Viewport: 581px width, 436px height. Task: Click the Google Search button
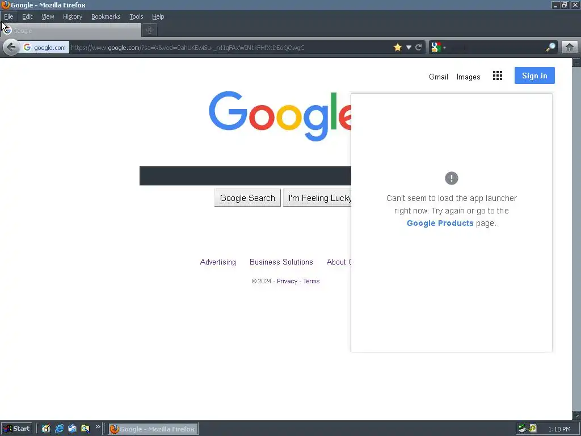(x=247, y=198)
